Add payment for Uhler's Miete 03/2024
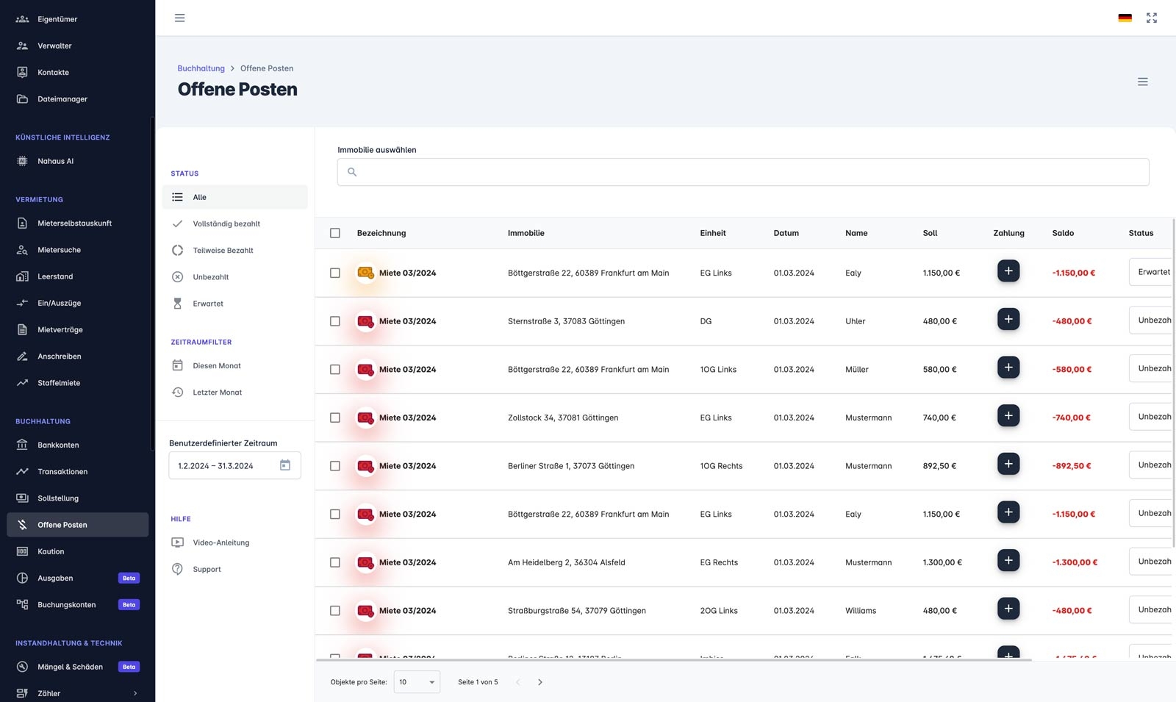Viewport: 1176px width, 702px height. tap(1008, 319)
